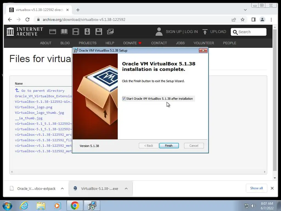Click the Cancel button in Setup dialog
The height and width of the screenshot is (211, 281).
194,146
